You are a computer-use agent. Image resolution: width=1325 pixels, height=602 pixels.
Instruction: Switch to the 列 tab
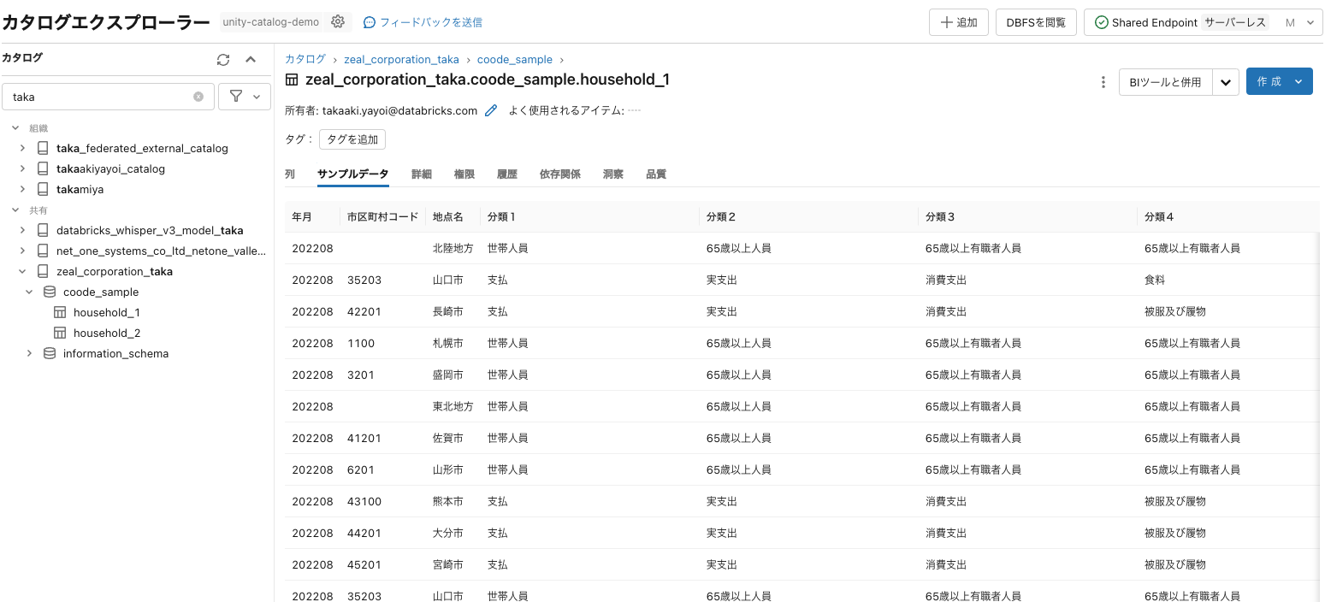click(x=289, y=174)
